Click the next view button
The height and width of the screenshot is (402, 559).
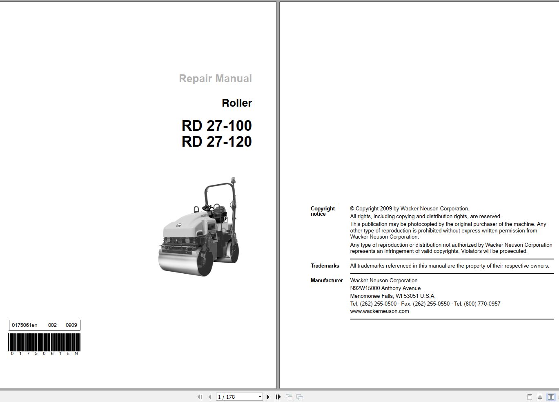300,397
